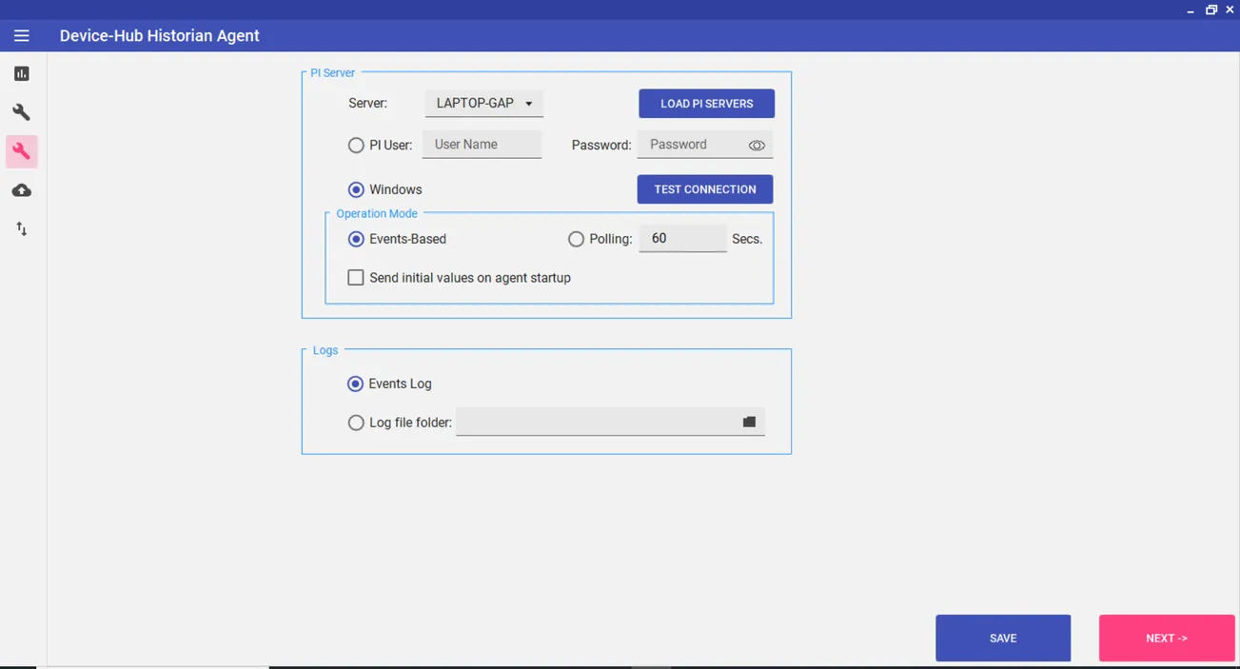Click the Secs. unit label

coord(747,239)
